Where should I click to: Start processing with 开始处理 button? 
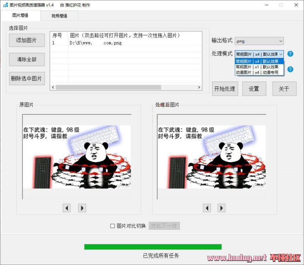[x=225, y=89]
